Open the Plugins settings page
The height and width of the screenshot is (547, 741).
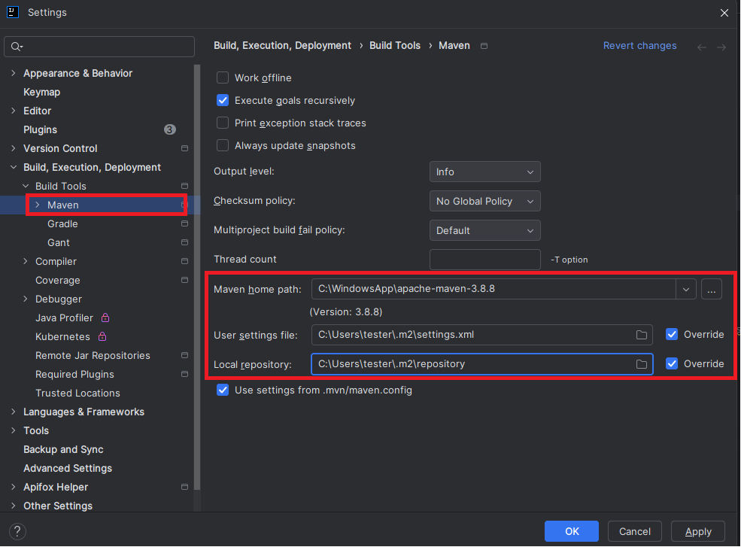(x=40, y=129)
